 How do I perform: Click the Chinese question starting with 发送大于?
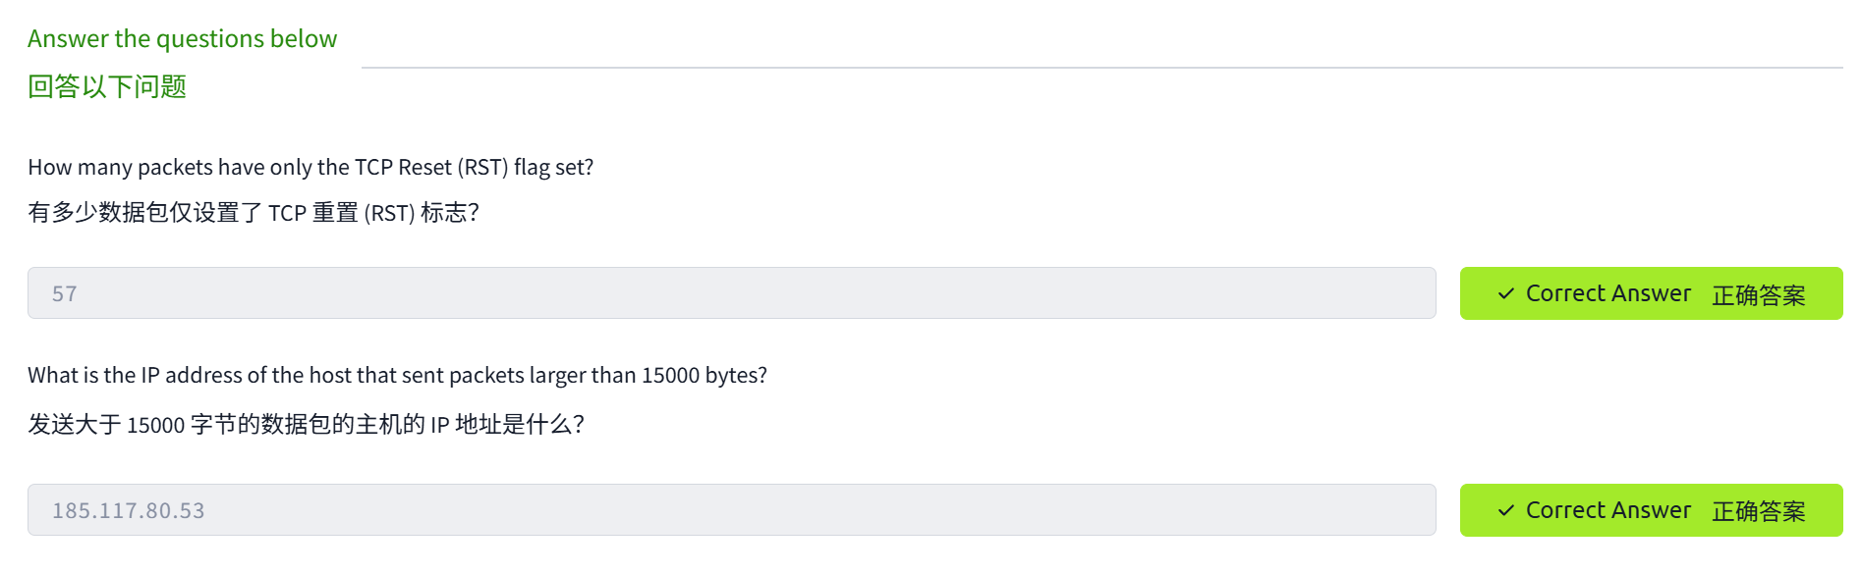coord(306,425)
